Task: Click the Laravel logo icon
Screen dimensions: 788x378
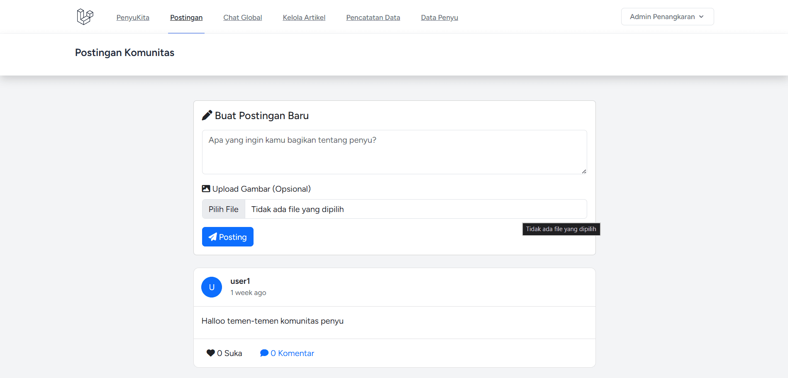Action: click(85, 17)
